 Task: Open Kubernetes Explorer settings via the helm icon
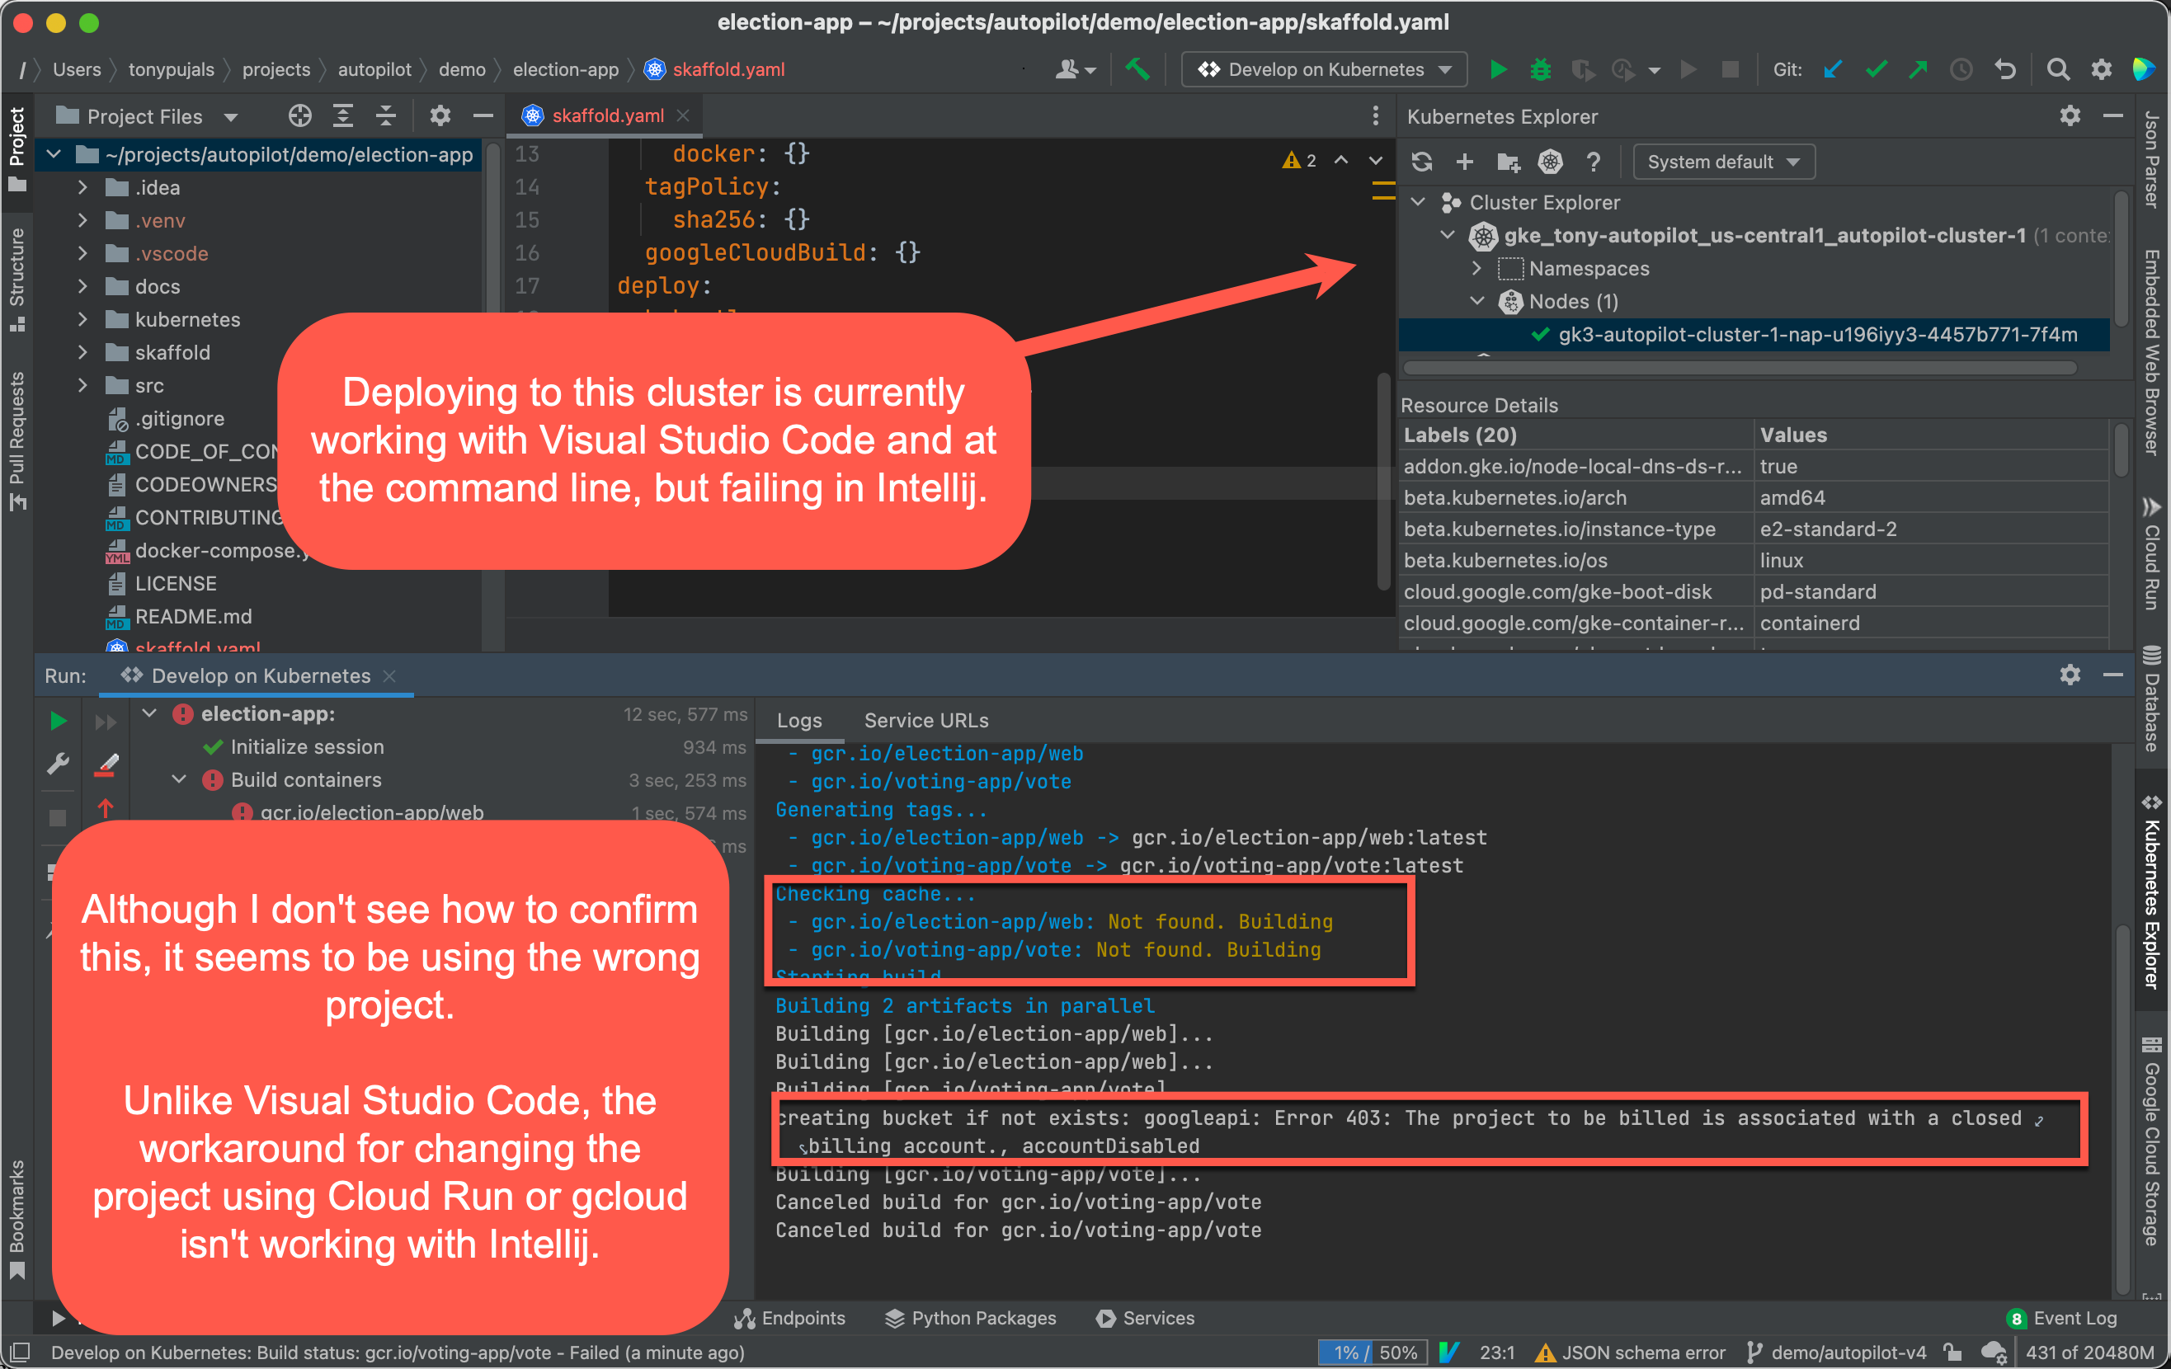[1550, 162]
